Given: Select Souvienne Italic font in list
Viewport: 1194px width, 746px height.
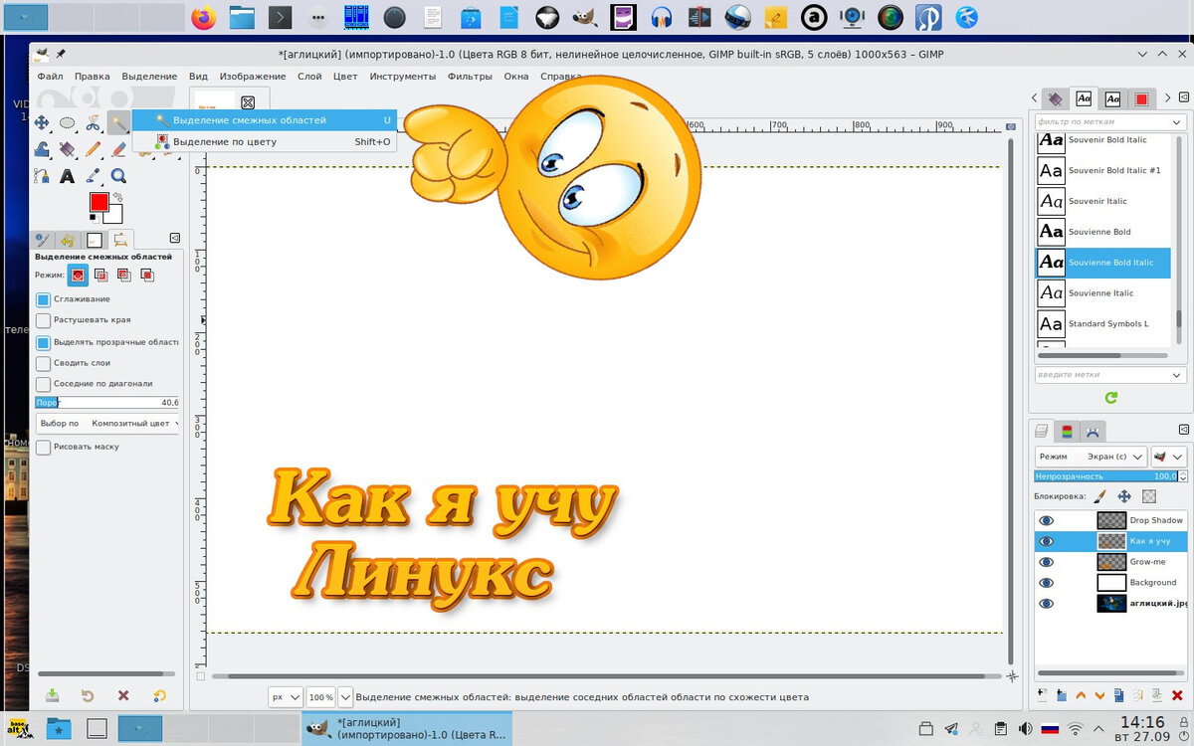Looking at the screenshot, I should coord(1103,293).
